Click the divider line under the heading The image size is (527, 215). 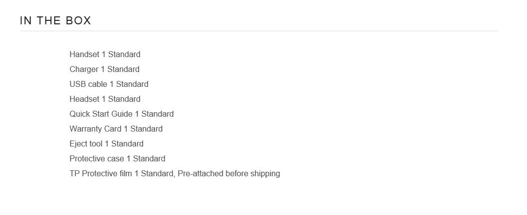pyautogui.click(x=259, y=31)
